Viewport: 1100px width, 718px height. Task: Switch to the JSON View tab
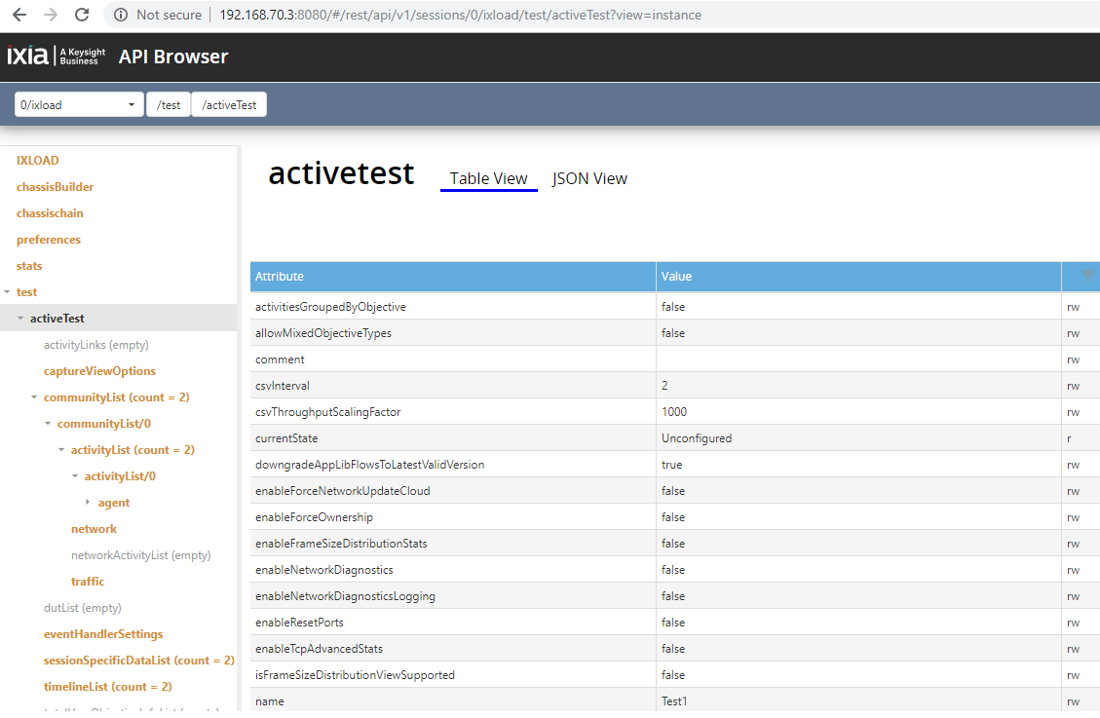coord(589,179)
